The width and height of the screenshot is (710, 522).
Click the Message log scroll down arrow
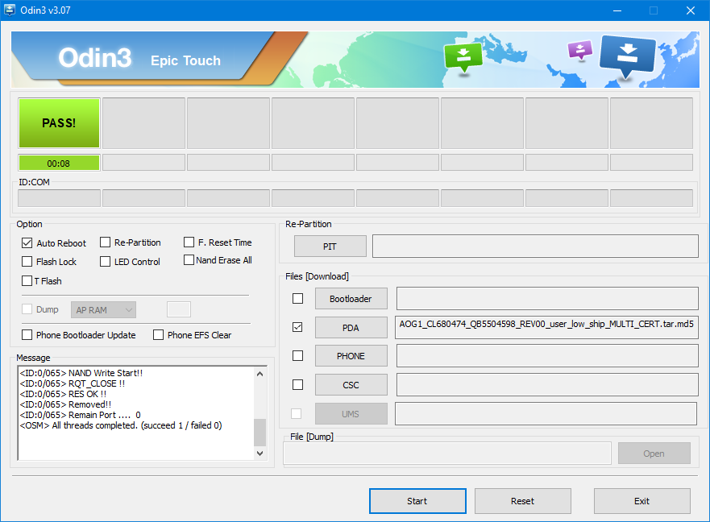tap(260, 454)
